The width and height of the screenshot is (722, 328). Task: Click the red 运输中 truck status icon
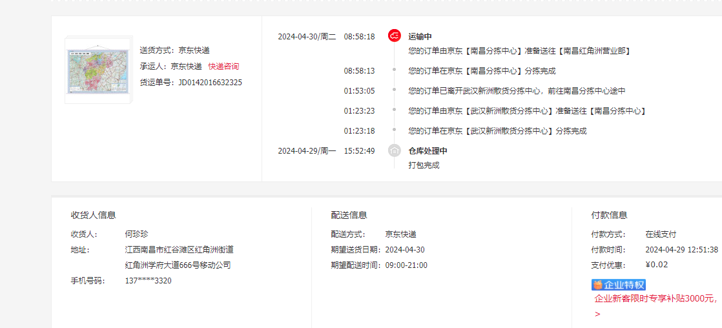pyautogui.click(x=394, y=36)
